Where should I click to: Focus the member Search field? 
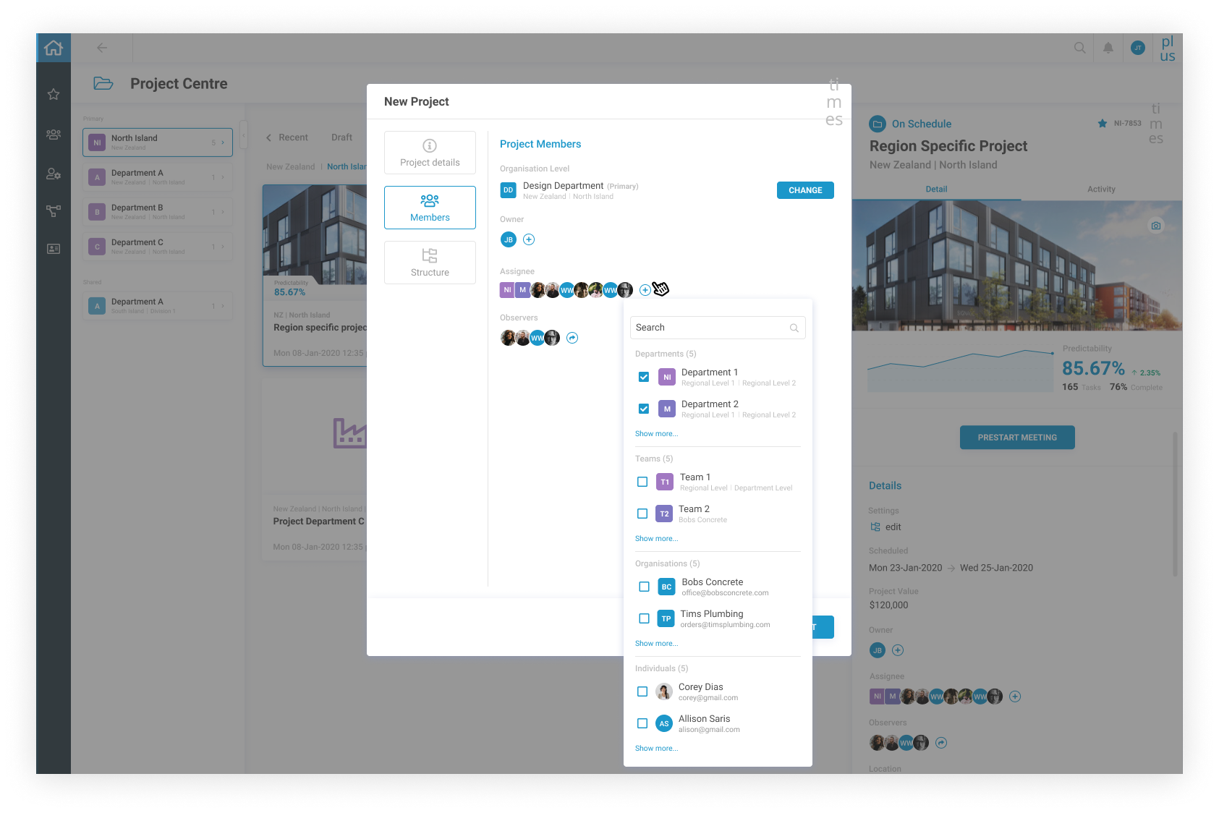[718, 328]
